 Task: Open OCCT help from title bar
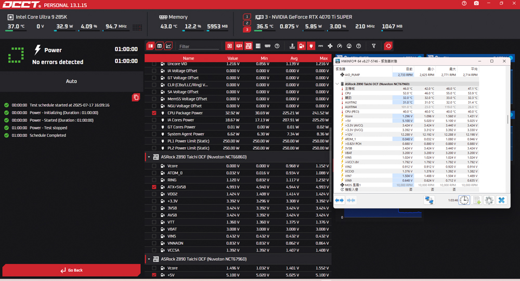click(464, 3)
